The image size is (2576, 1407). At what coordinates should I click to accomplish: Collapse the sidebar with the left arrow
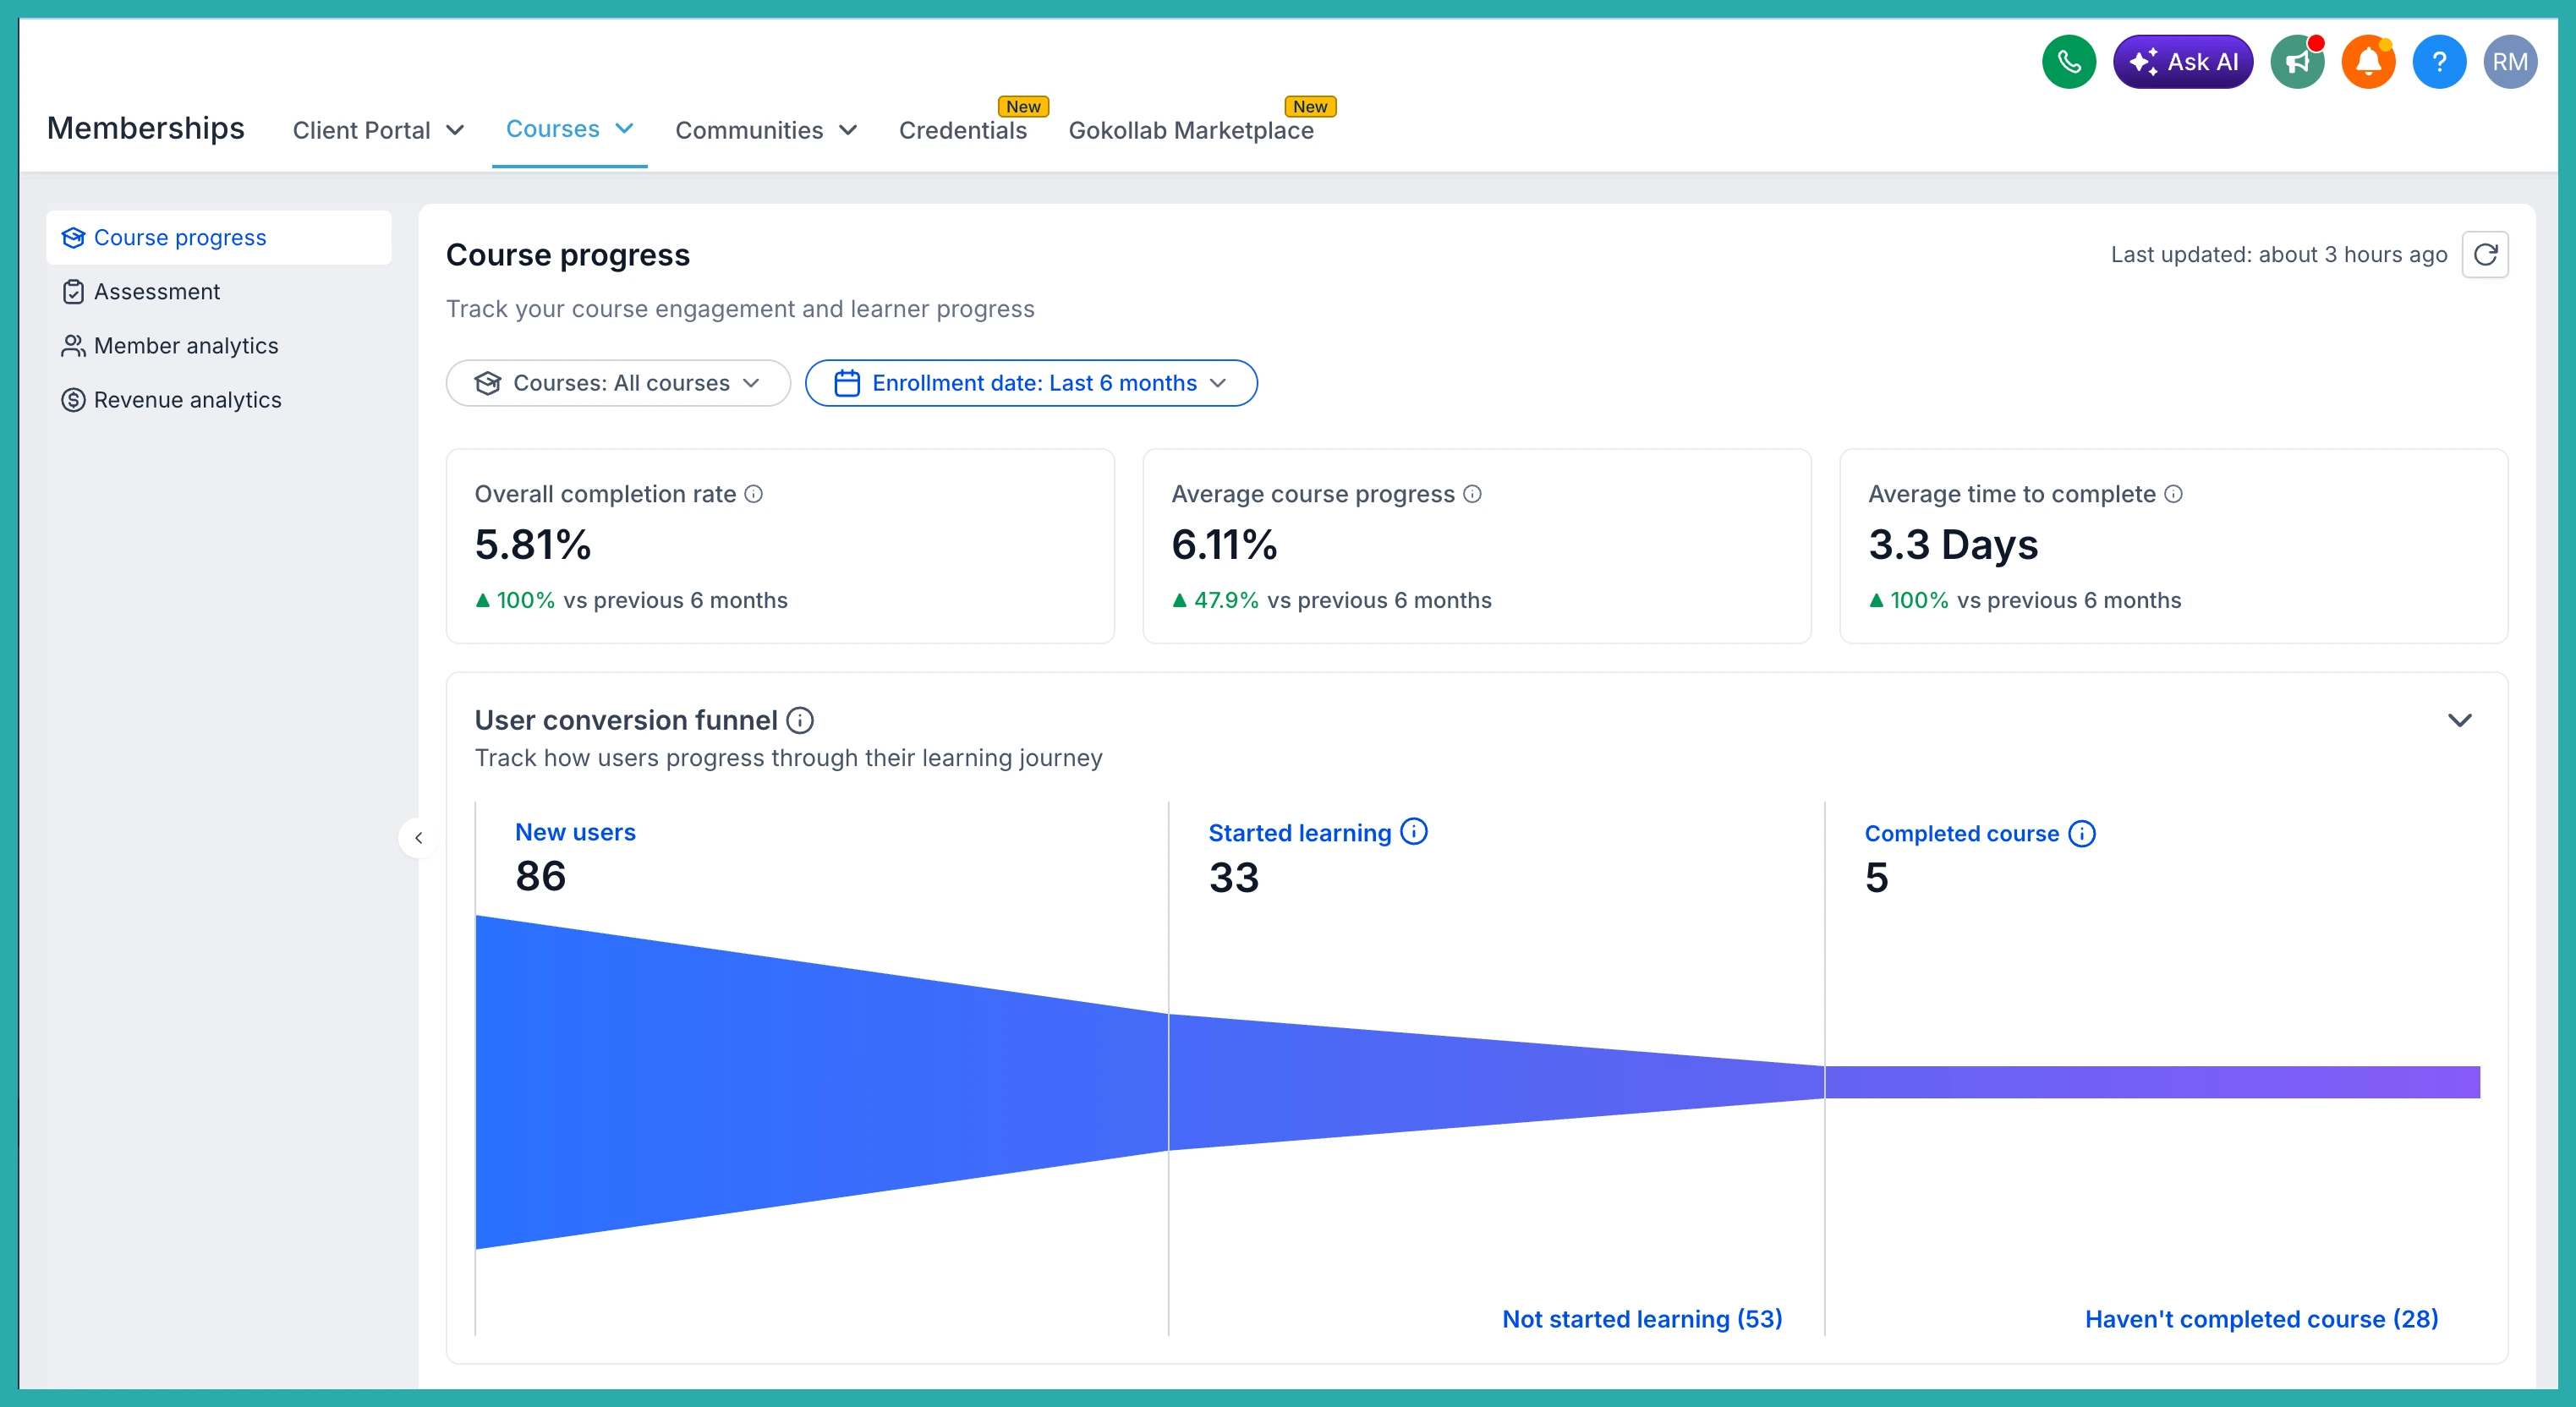tap(419, 838)
